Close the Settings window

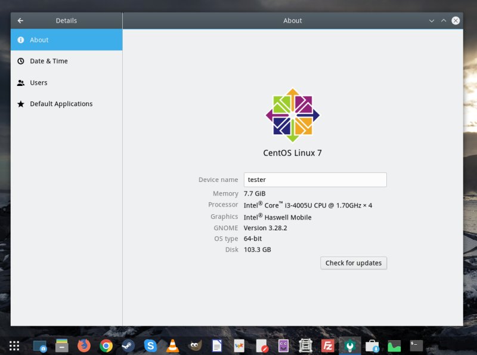(456, 21)
